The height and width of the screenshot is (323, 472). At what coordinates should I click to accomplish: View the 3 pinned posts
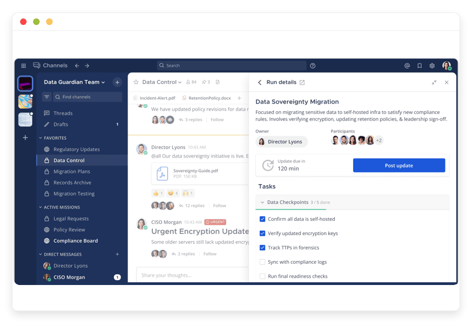(x=206, y=82)
